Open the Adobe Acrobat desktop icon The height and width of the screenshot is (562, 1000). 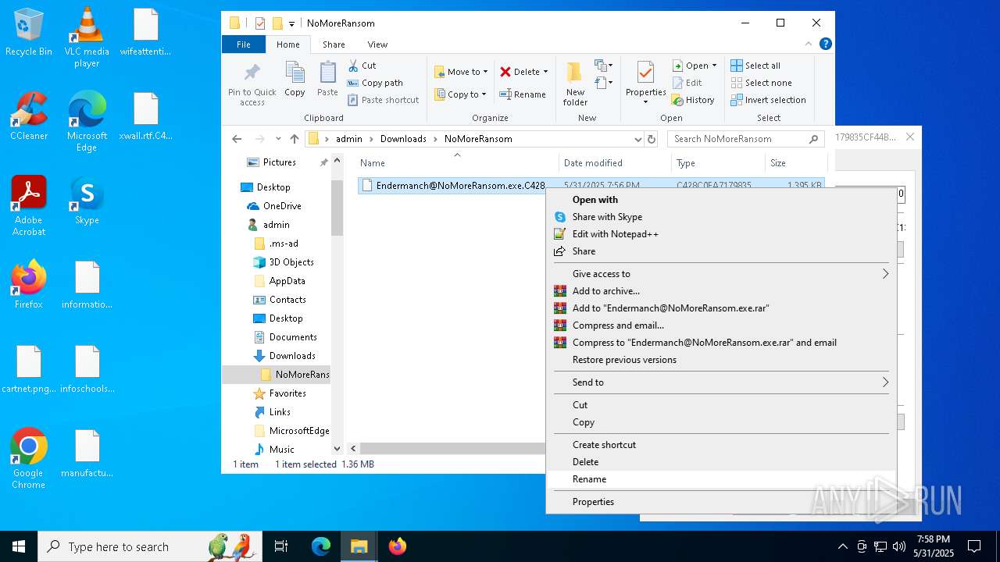click(29, 206)
